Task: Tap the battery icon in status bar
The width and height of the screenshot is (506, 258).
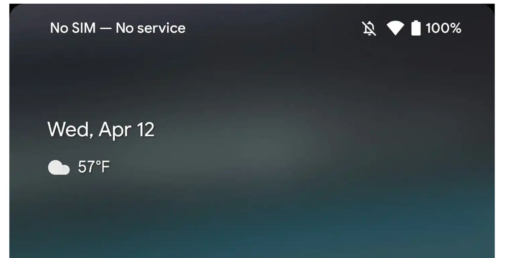Action: pos(416,28)
